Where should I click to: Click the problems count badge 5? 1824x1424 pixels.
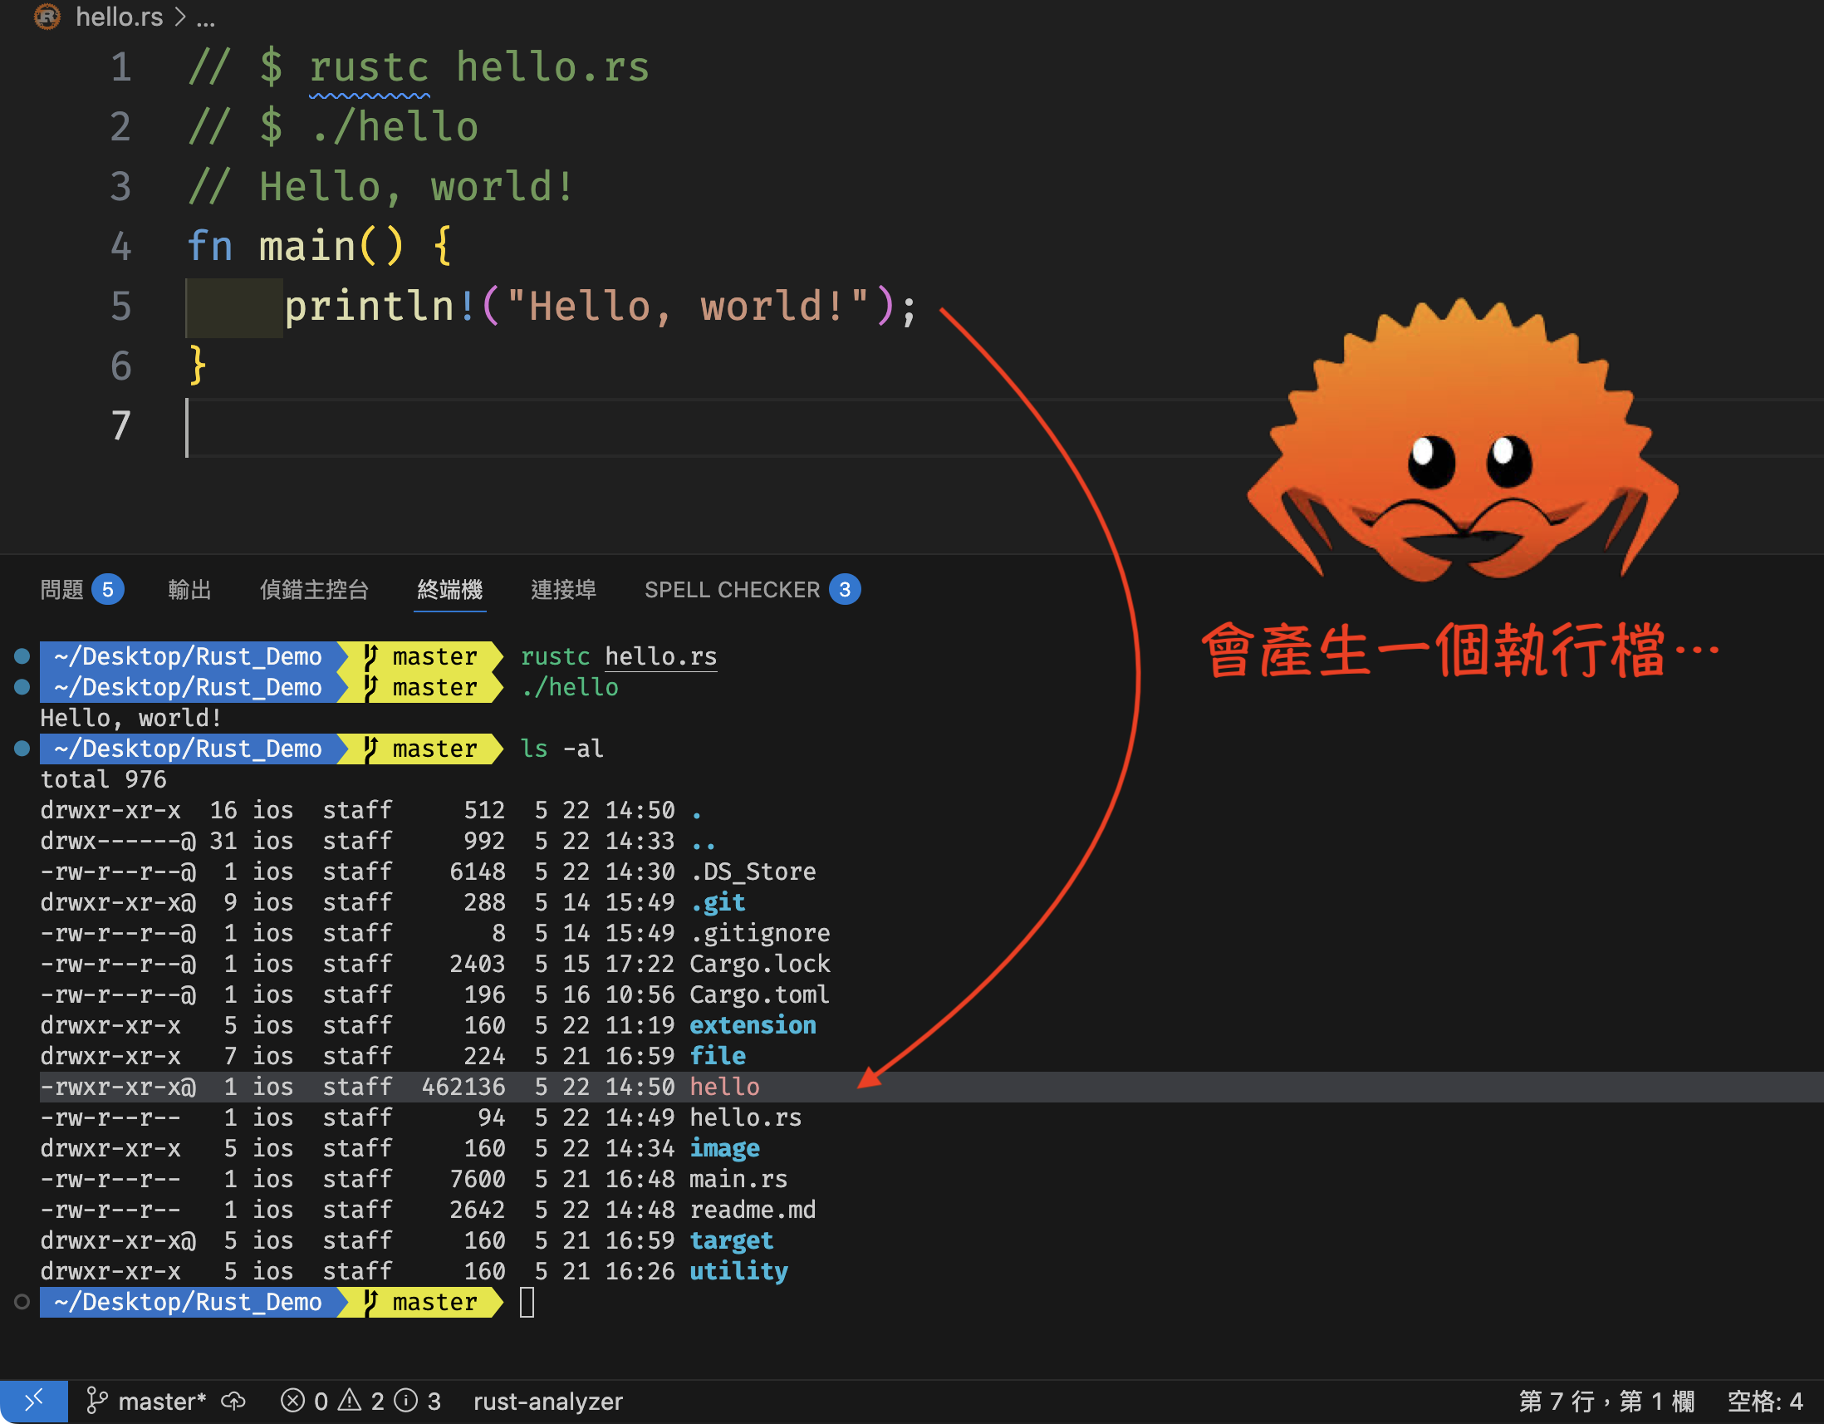click(108, 590)
